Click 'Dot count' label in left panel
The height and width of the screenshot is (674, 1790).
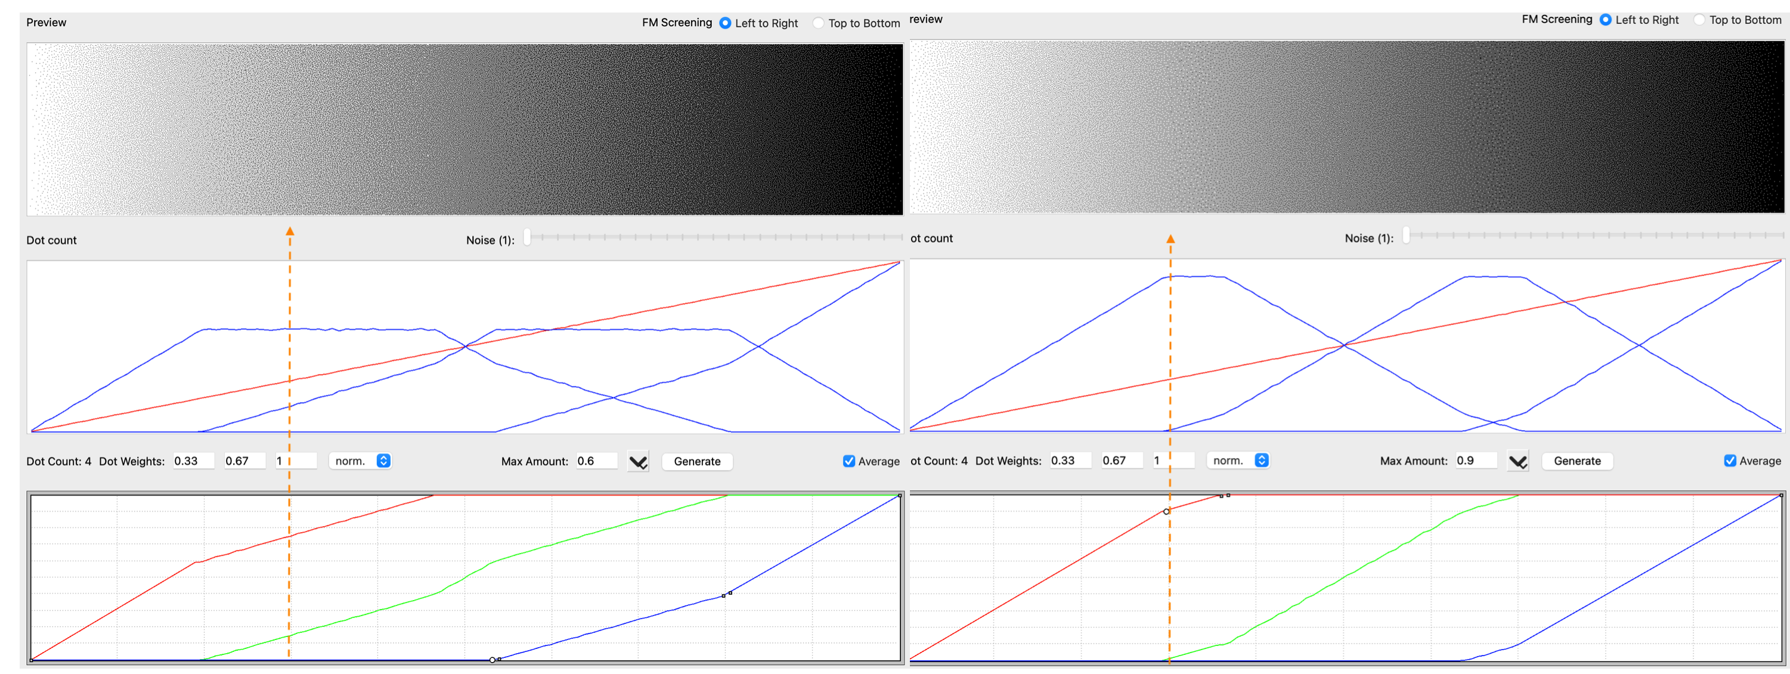[x=51, y=240]
